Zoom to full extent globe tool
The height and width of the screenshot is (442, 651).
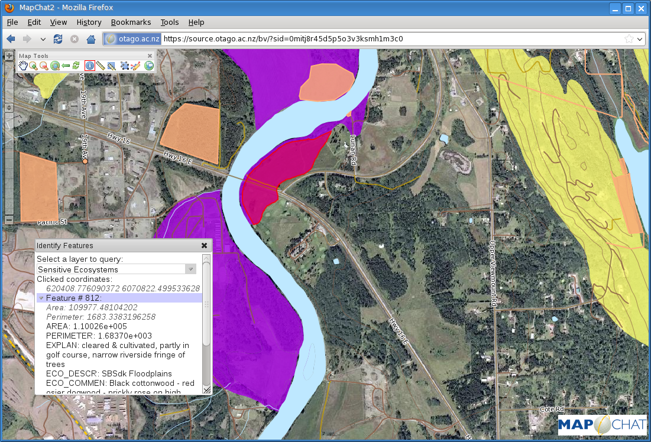click(x=55, y=66)
